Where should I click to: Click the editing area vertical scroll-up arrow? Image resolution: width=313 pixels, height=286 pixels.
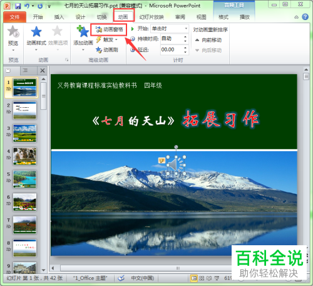tap(306, 70)
